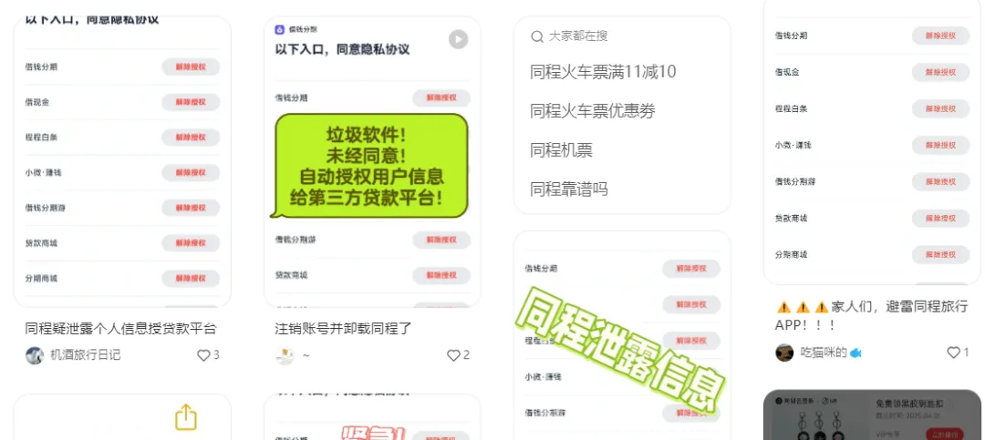
Task: Open the 垃圾软件 green bubble thumbnail
Action: click(x=372, y=162)
